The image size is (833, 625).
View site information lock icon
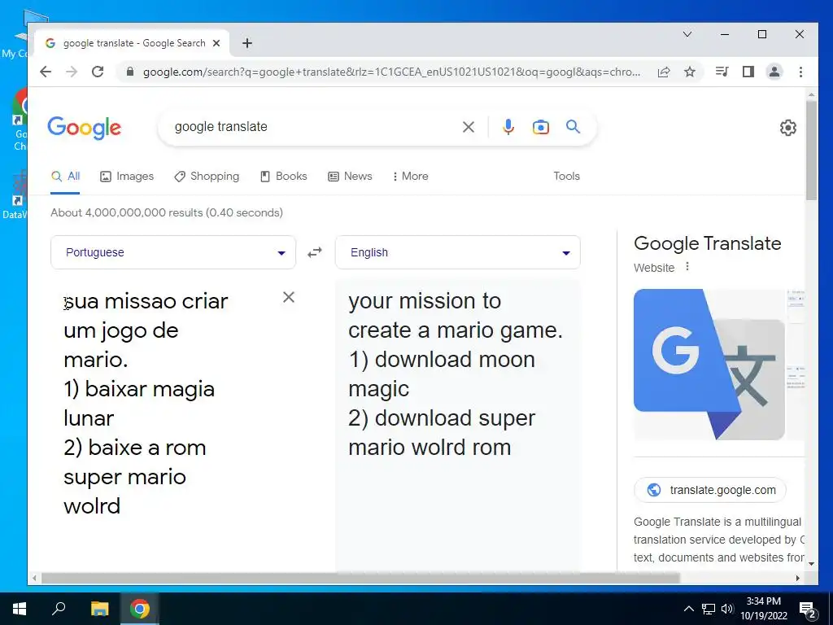[x=129, y=72]
